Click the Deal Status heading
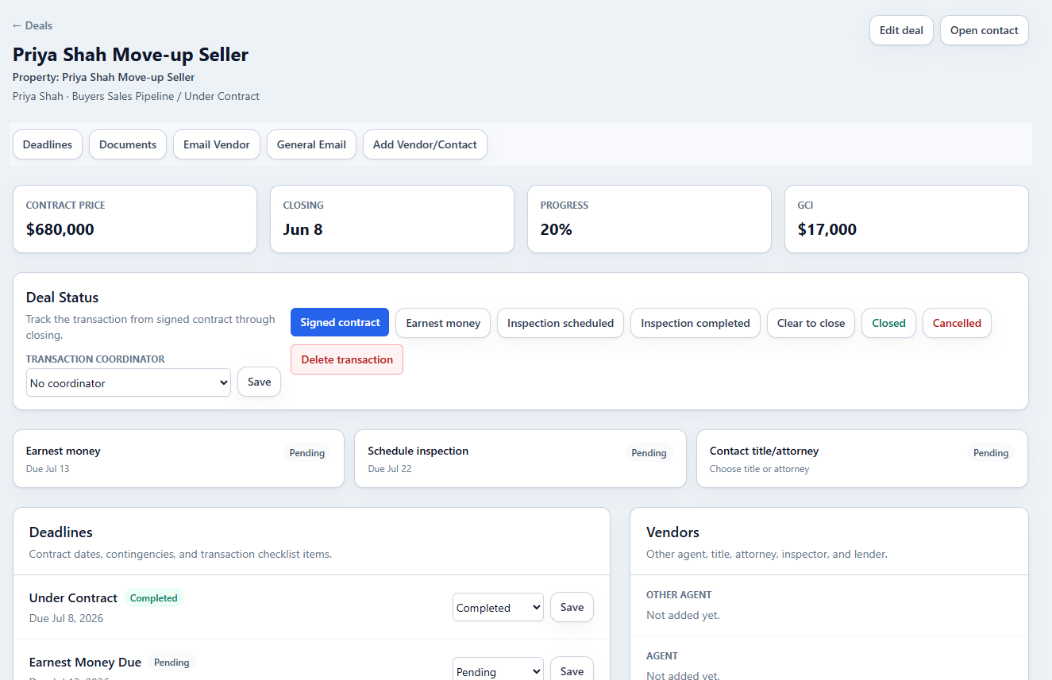Viewport: 1052px width, 680px height. click(63, 298)
